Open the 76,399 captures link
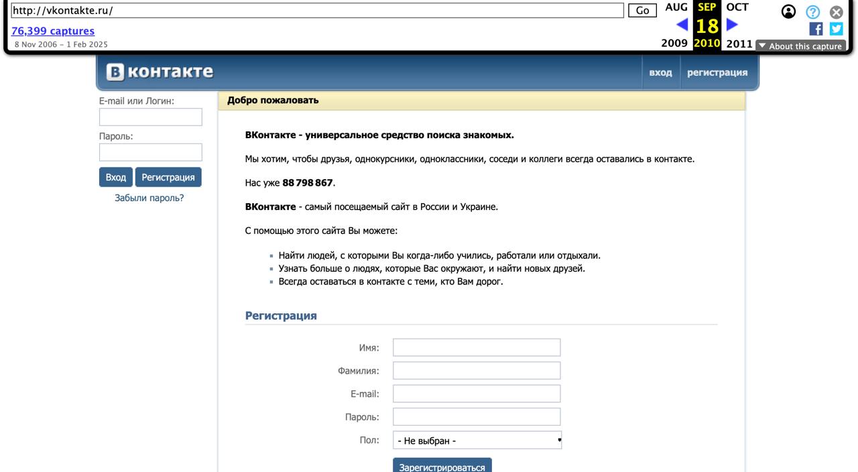This screenshot has height=472, width=858. click(53, 31)
